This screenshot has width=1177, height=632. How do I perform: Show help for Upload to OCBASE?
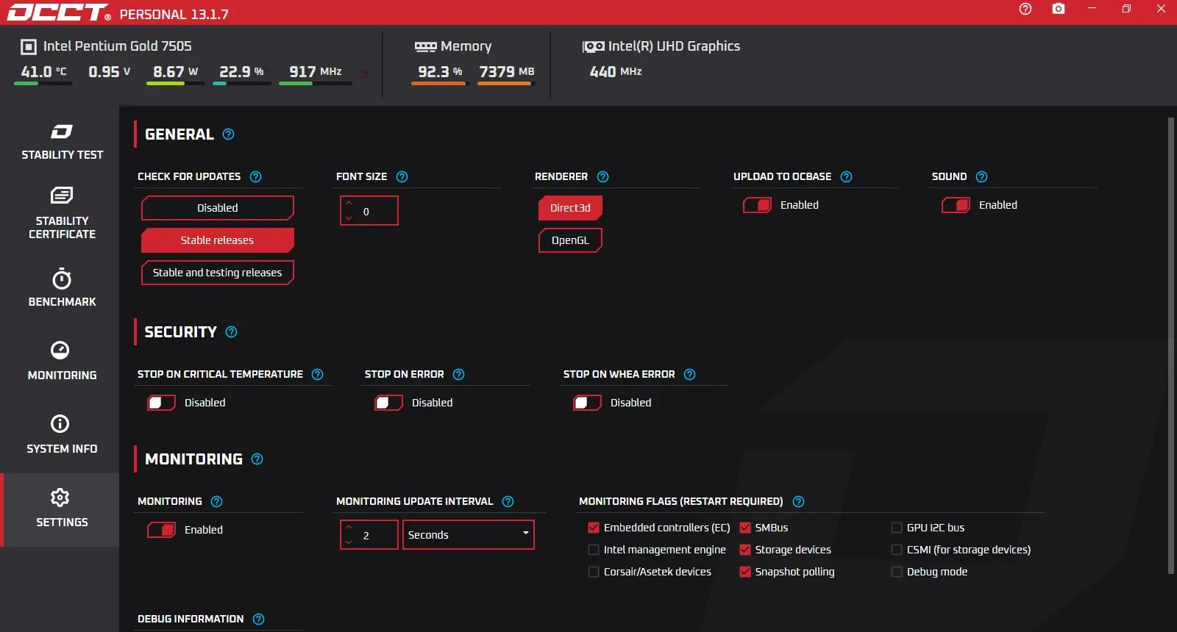point(847,177)
